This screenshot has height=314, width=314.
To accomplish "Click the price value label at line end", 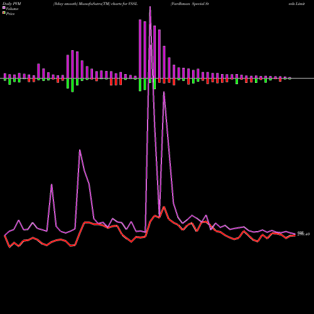I will (x=303, y=234).
